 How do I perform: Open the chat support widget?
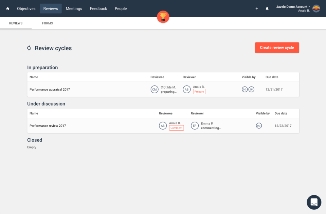coord(314,202)
